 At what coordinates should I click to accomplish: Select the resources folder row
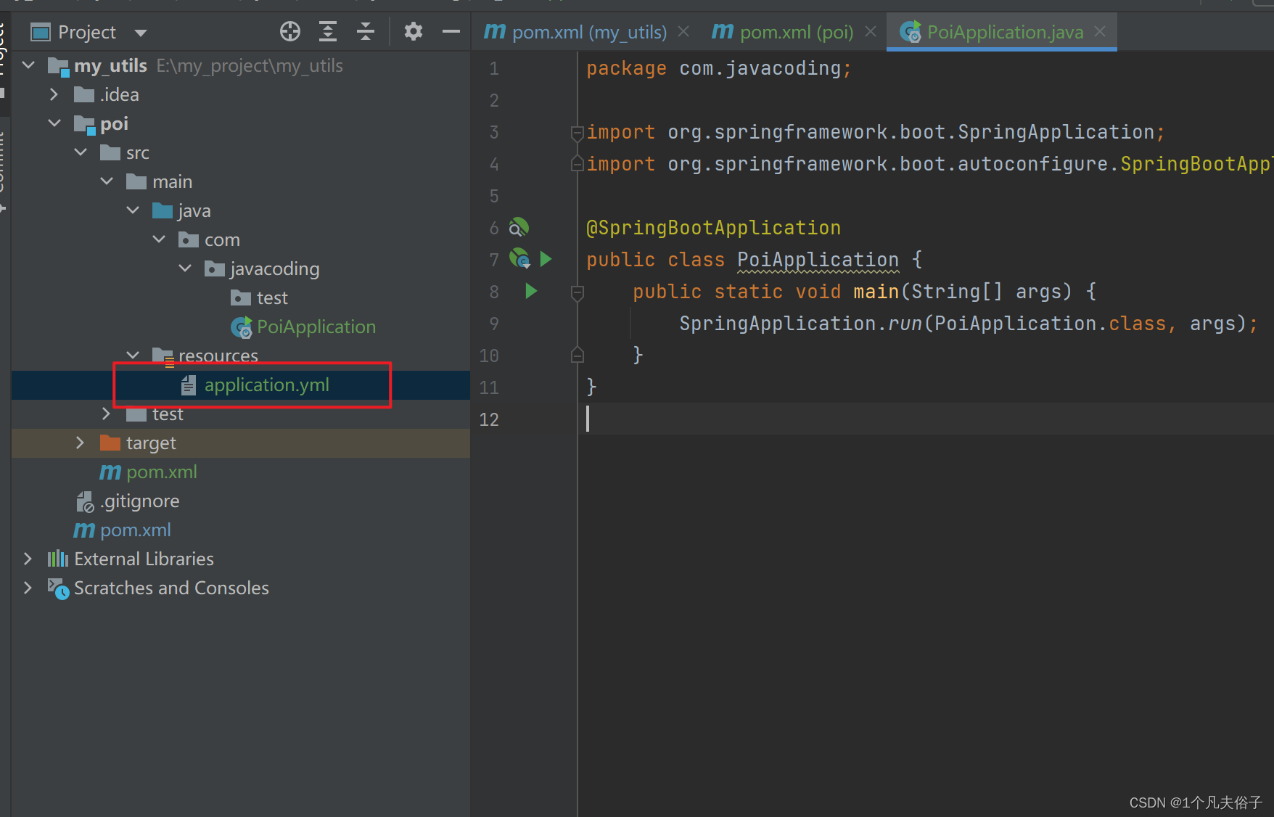241,356
